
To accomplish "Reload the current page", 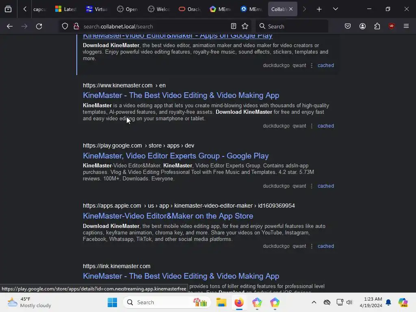I will [39, 26].
